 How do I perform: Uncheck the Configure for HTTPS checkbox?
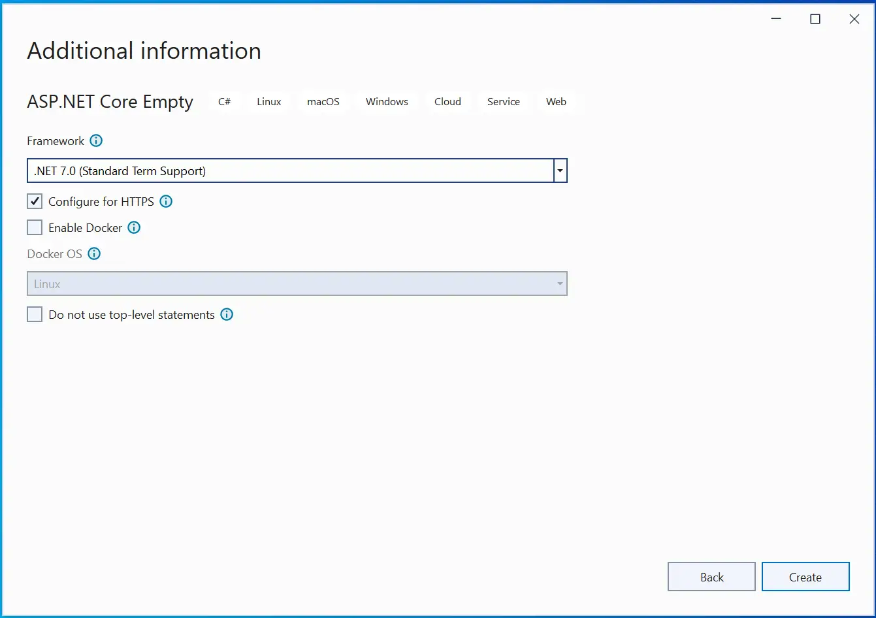[x=35, y=201]
